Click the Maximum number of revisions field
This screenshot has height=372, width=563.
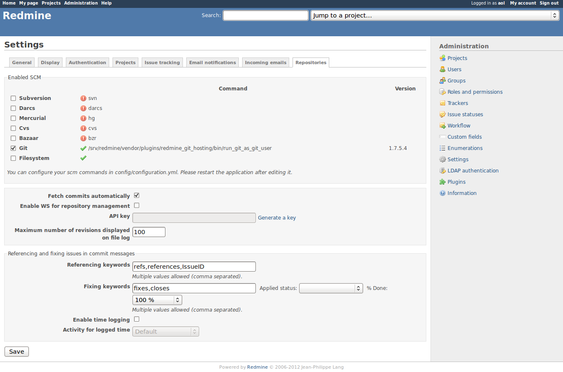point(149,232)
